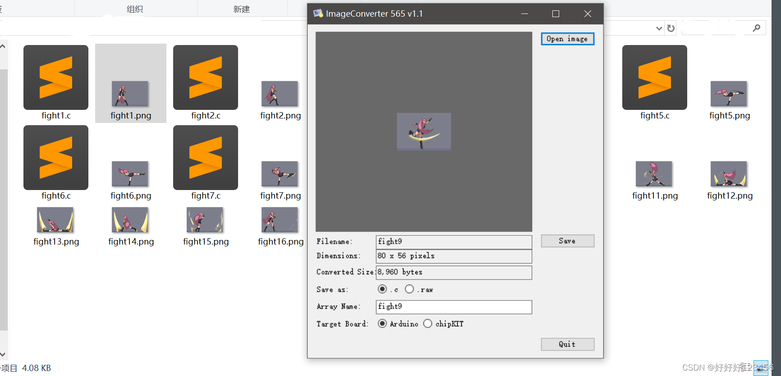Screen dimensions: 781x376
Task: Click the Explorer scrollbar down arrow
Action: [3, 354]
